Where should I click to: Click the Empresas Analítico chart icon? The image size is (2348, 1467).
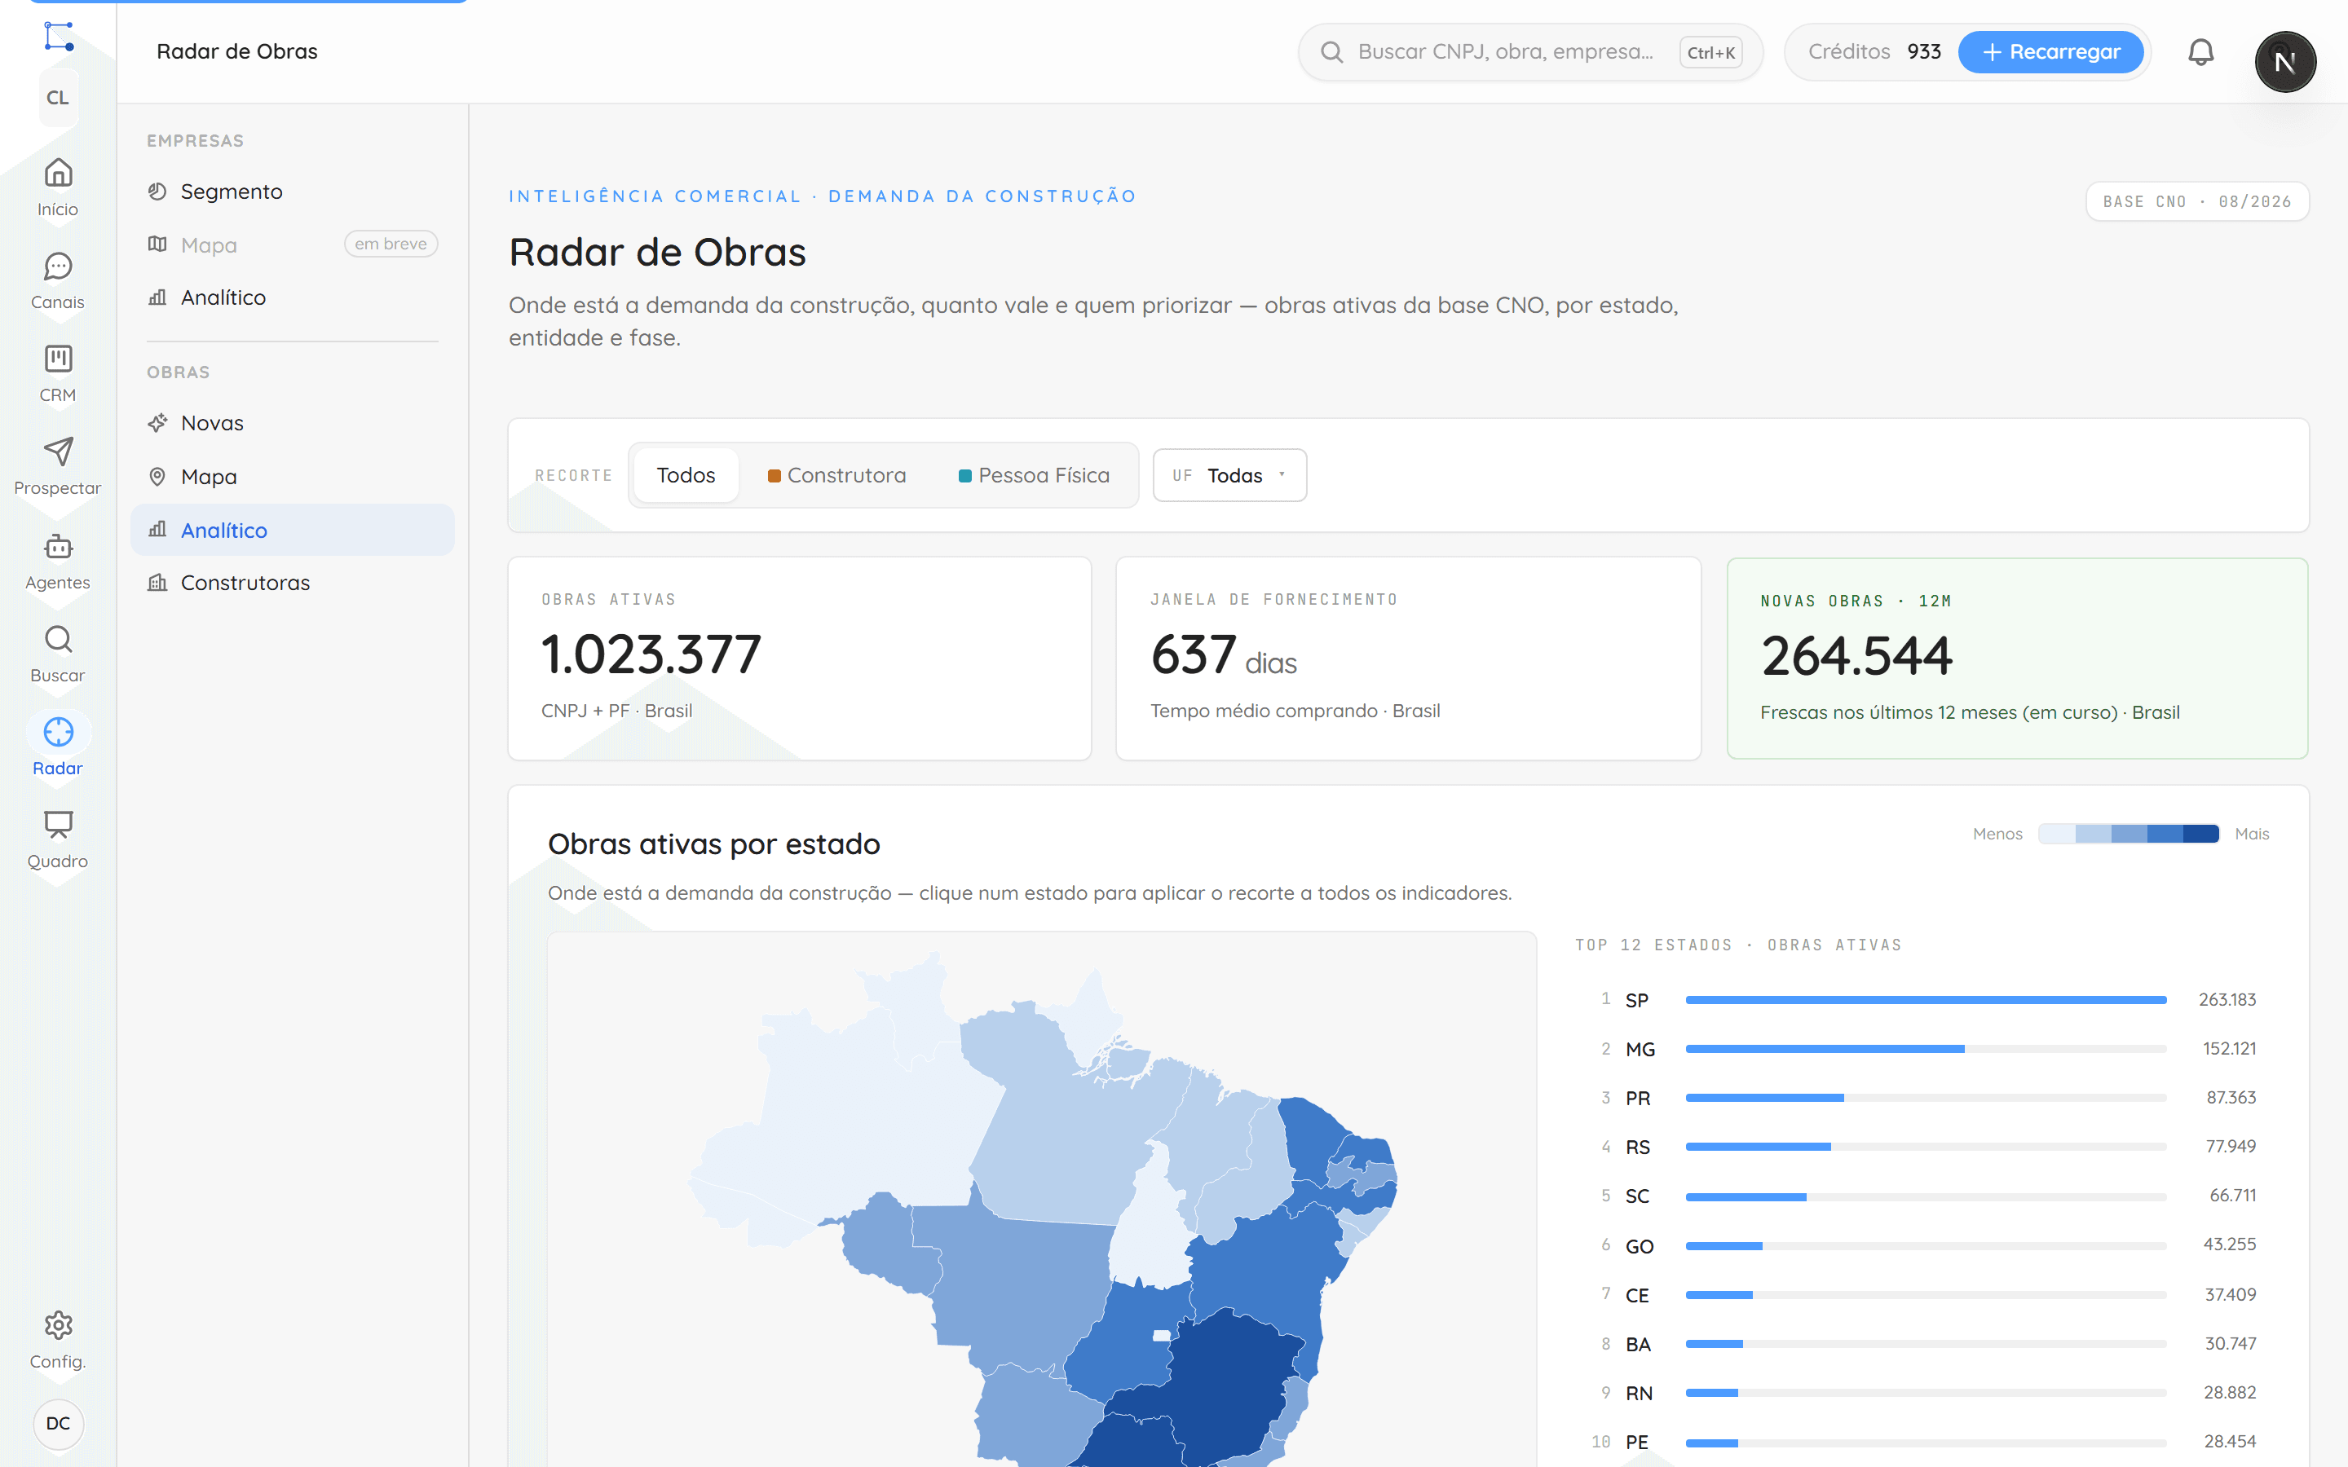[157, 297]
